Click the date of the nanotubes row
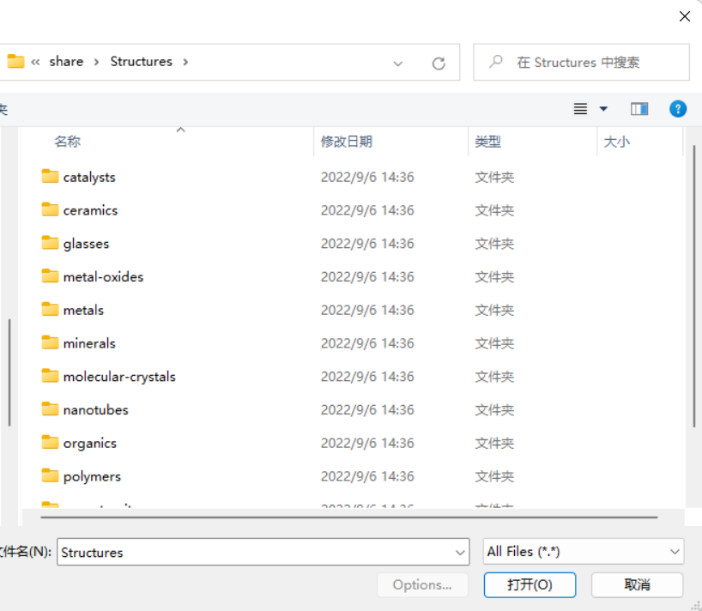This screenshot has width=702, height=611. tap(367, 410)
